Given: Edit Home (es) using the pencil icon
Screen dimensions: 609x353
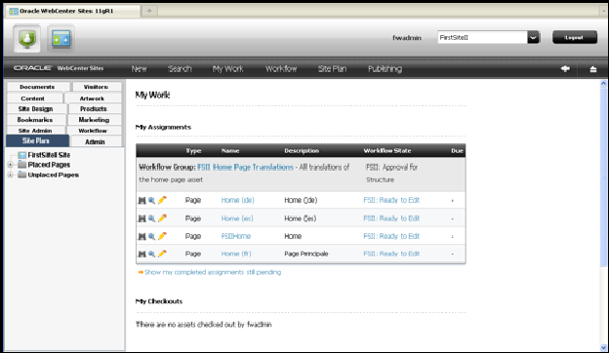Looking at the screenshot, I should [x=162, y=218].
